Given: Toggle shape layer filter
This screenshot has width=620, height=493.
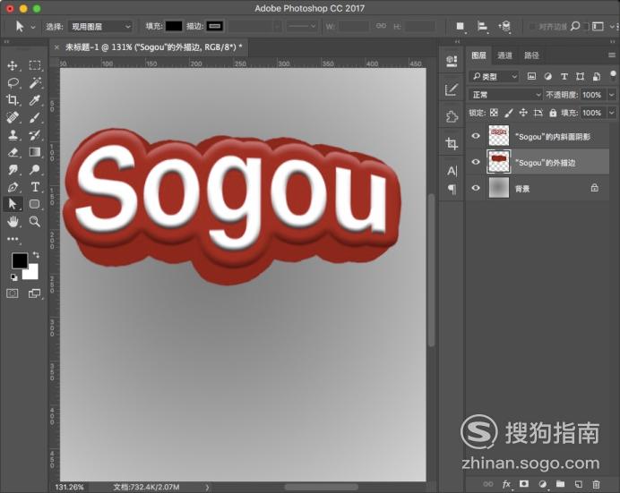Looking at the screenshot, I should (580, 76).
